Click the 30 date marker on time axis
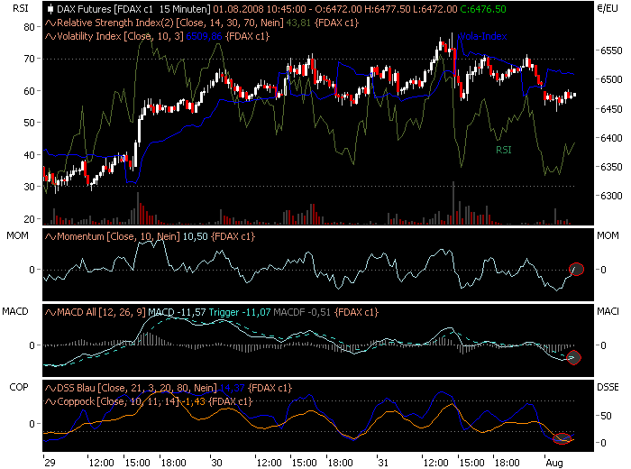The width and height of the screenshot is (631, 469). point(216,463)
